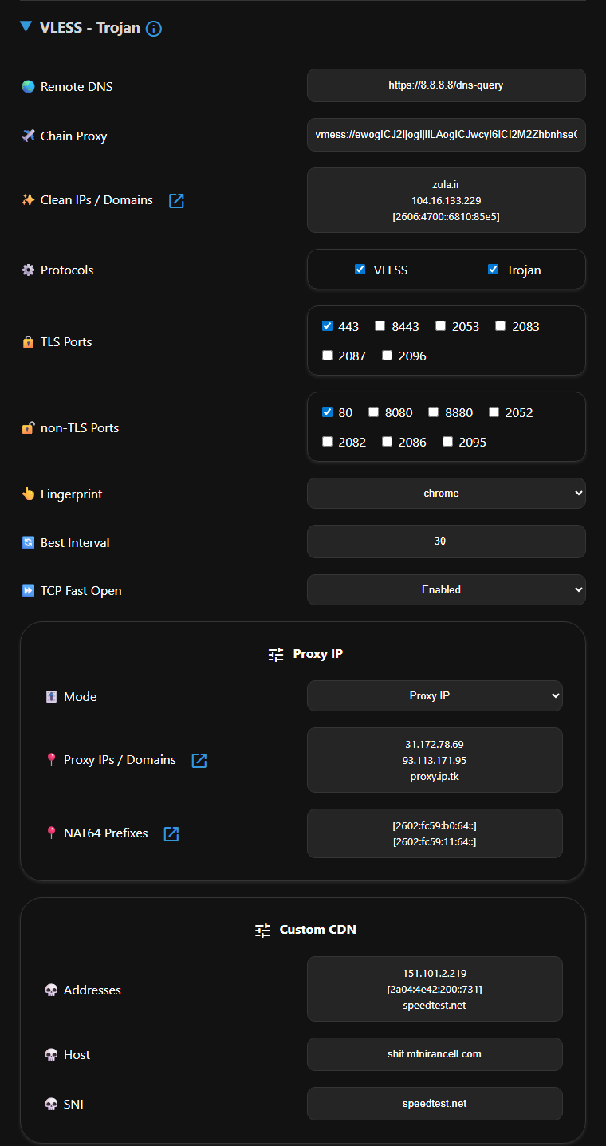The image size is (606, 1146).
Task: Click the lock icon next to TLS Ports
Action: tap(29, 341)
